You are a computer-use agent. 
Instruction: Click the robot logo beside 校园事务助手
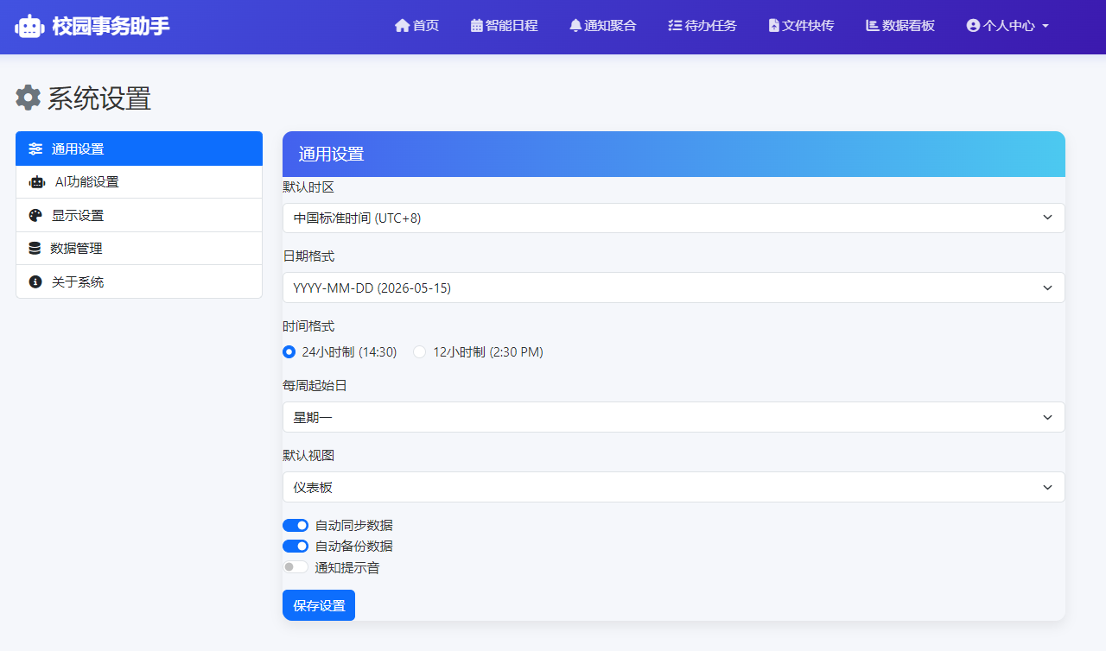tap(30, 26)
